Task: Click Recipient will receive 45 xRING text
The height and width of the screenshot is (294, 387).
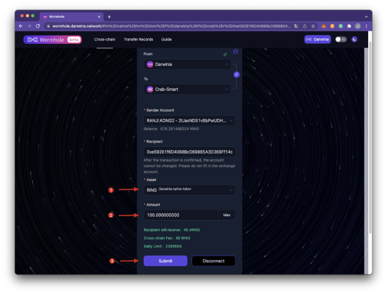Action: click(172, 230)
